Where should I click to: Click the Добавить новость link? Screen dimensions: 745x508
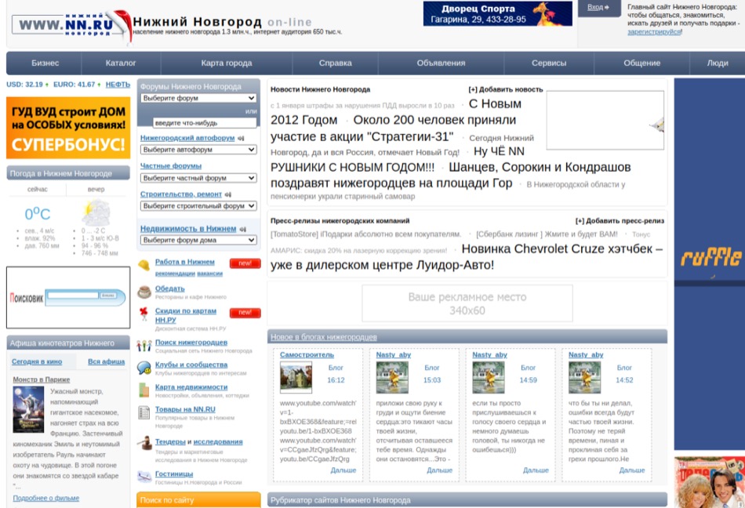coord(506,89)
